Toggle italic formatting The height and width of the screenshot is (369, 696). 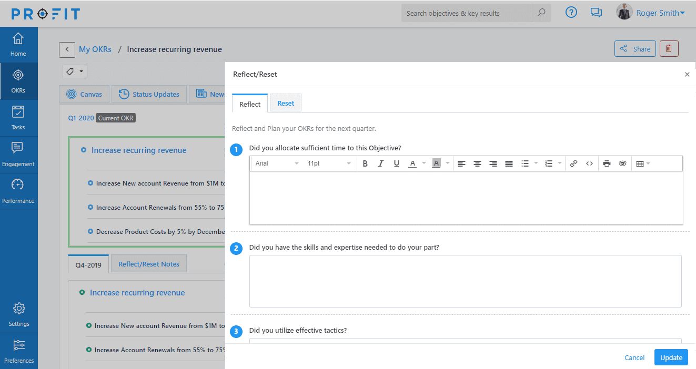381,163
